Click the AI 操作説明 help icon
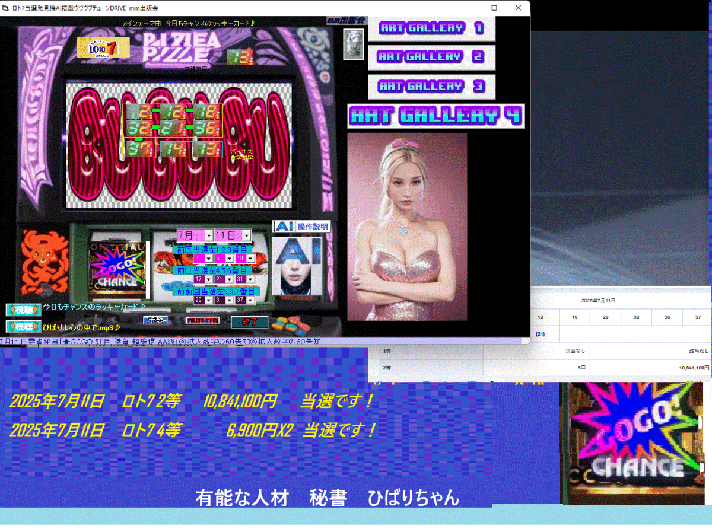Viewport: 712px width, 532px height. point(301,227)
